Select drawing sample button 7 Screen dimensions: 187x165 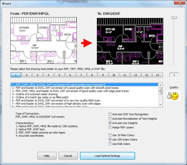point(81,75)
